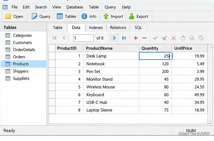Click the Quantity column header
Viewport: 214px width, 141px height.
click(155, 48)
